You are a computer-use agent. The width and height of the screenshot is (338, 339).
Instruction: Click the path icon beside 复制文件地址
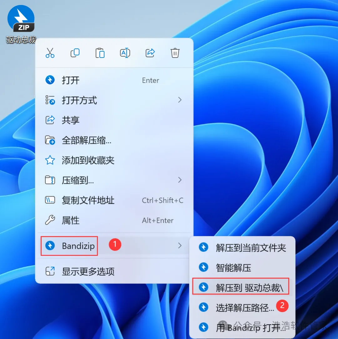50,200
